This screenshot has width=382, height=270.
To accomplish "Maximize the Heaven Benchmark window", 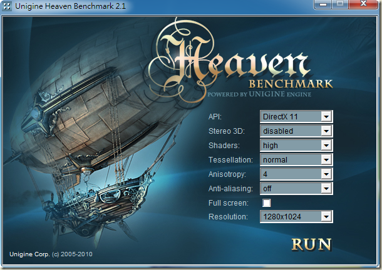I will [340, 4].
